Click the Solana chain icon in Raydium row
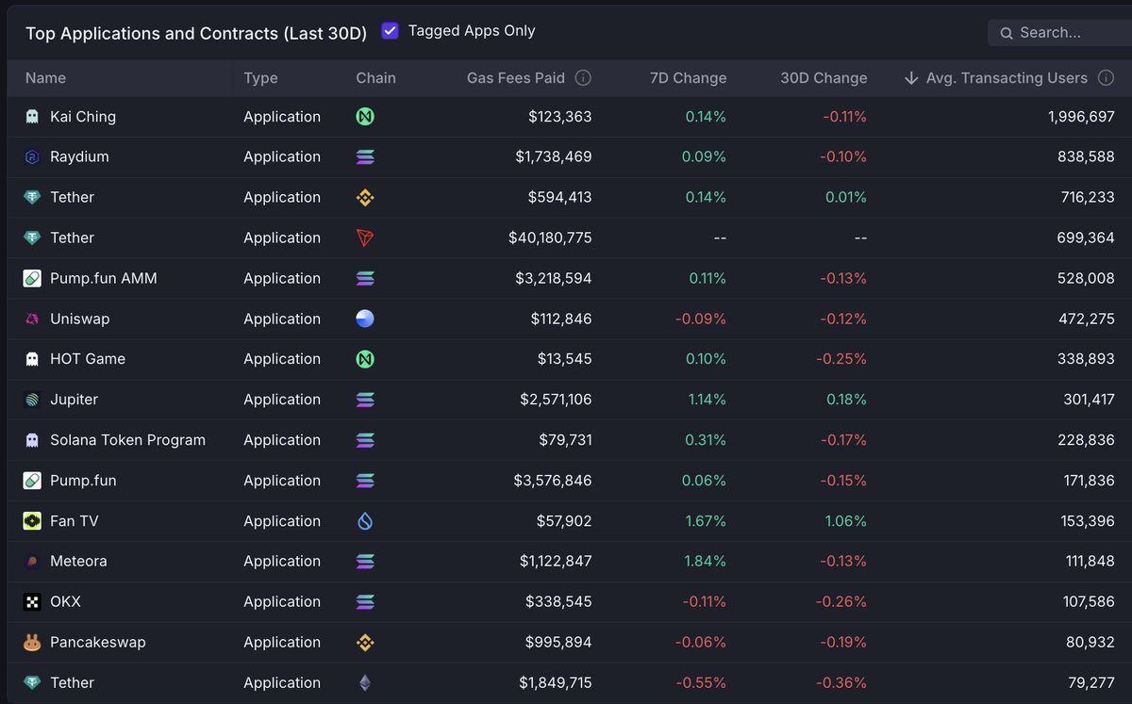Viewport: 1132px width, 704px height. coord(365,157)
